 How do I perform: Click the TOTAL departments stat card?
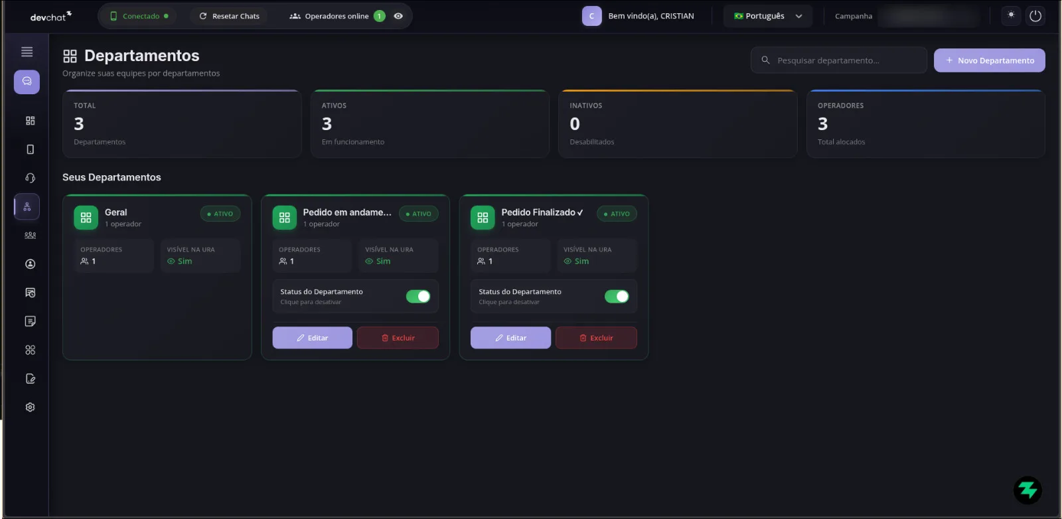[182, 124]
